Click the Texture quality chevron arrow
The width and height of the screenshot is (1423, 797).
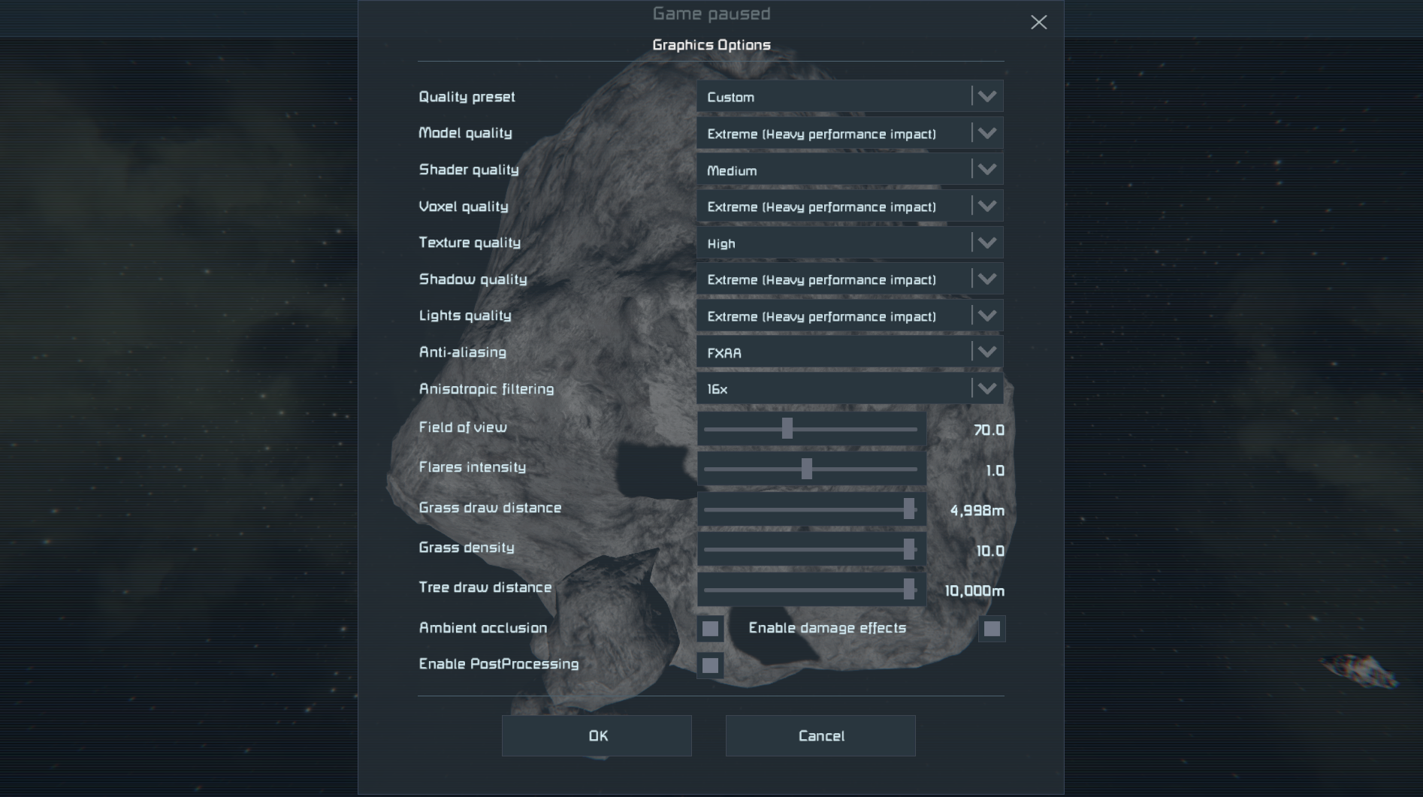(986, 243)
